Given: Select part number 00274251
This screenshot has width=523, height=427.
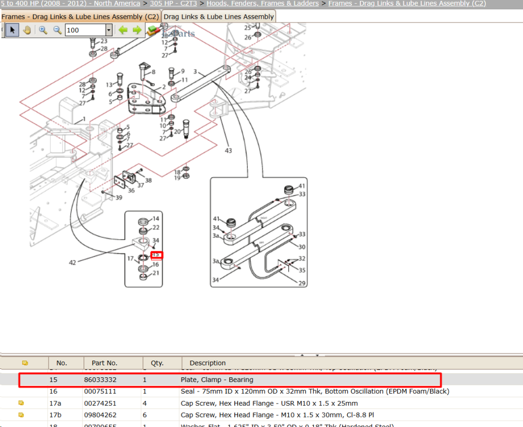Looking at the screenshot, I should tap(100, 403).
